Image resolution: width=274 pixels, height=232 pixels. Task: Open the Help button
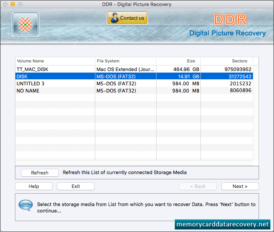[34, 186]
